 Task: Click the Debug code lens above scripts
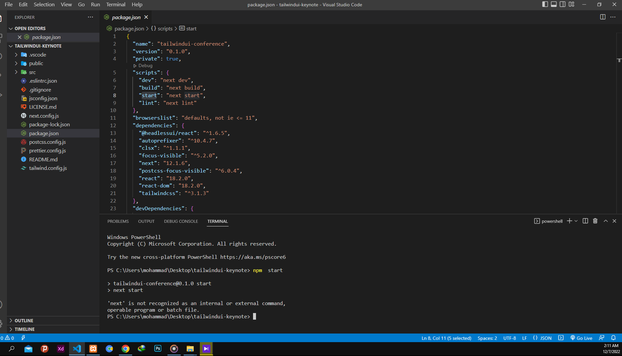point(143,66)
